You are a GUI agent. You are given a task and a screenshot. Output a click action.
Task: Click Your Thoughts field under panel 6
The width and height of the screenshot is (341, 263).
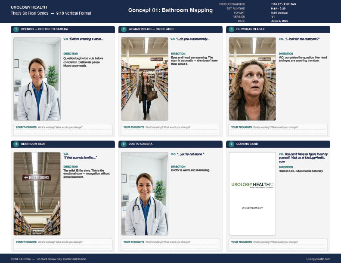click(x=278, y=245)
